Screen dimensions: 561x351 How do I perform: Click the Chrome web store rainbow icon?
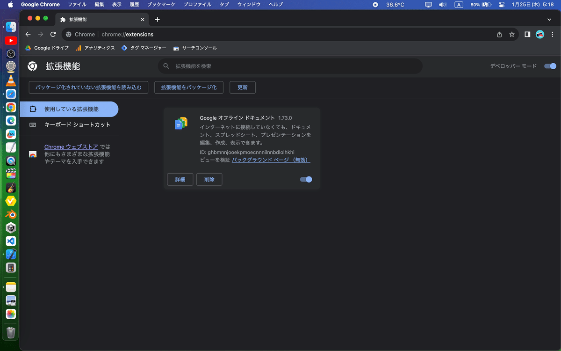click(33, 154)
